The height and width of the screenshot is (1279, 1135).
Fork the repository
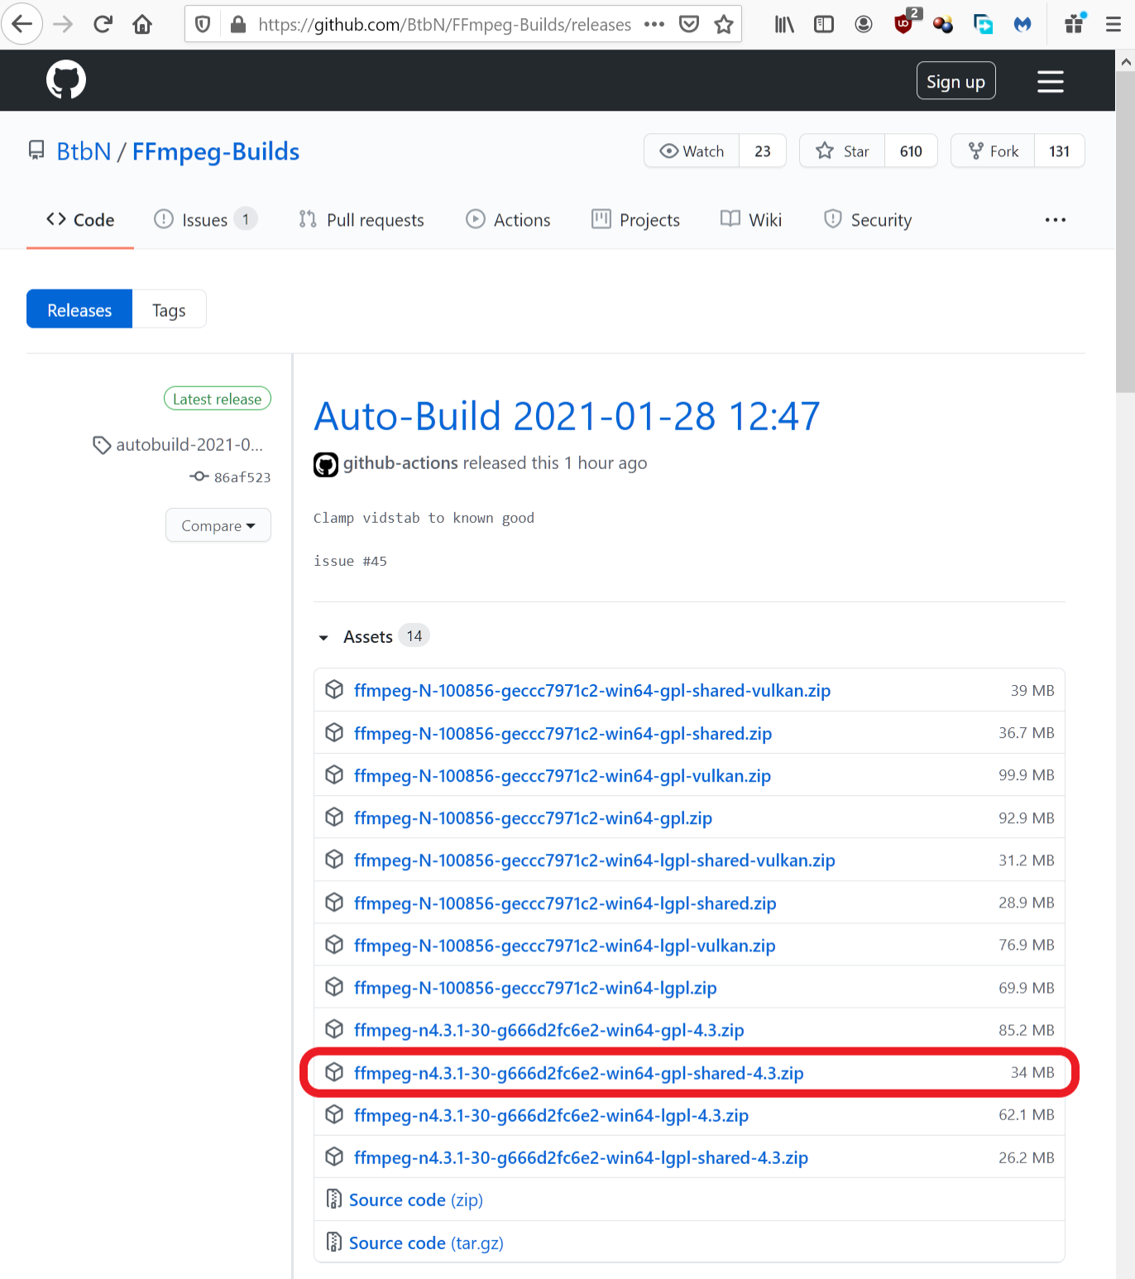pos(993,151)
